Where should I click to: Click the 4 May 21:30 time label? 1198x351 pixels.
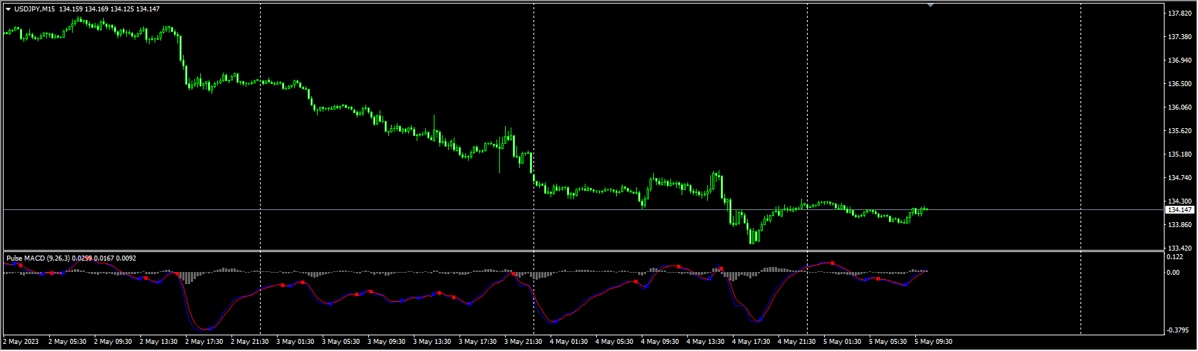pos(797,342)
